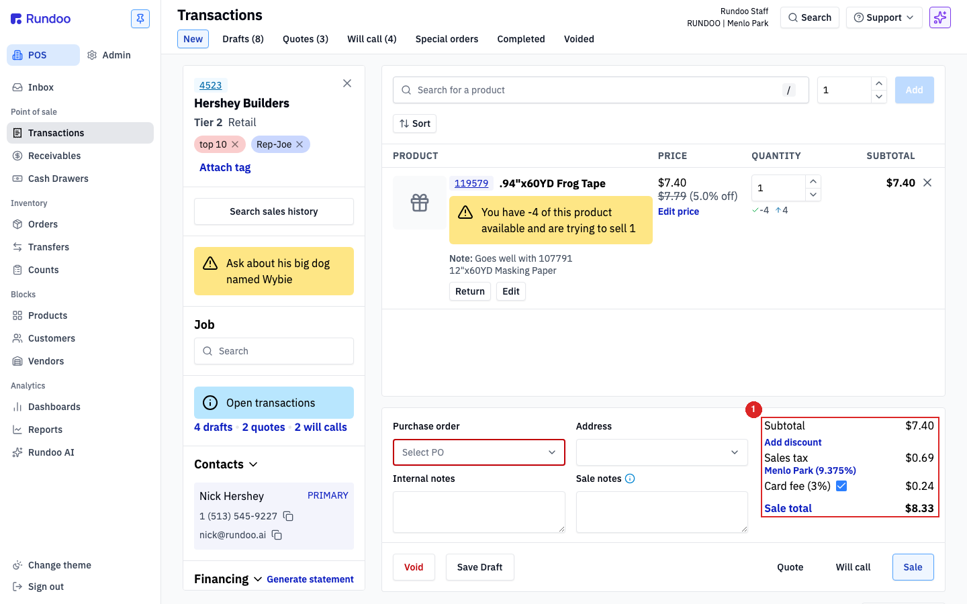Click the Return button
Image resolution: width=967 pixels, height=604 pixels.
pos(470,291)
